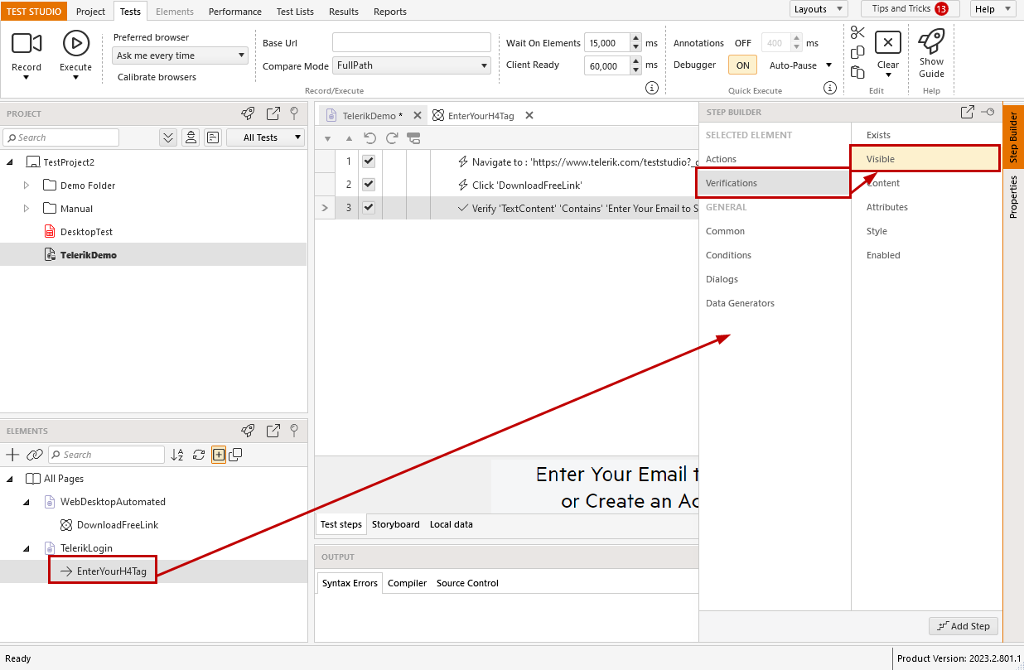The width and height of the screenshot is (1024, 670).
Task: Click the Add Step button
Action: [964, 626]
